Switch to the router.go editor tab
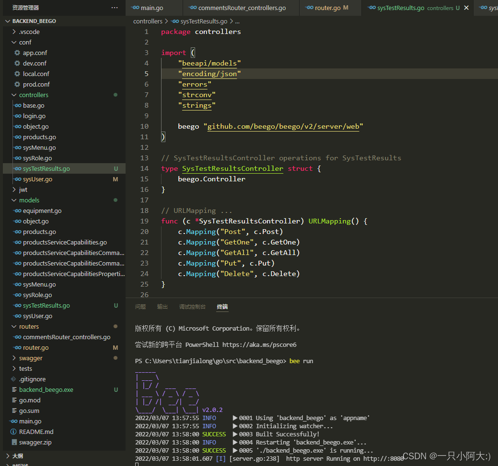 click(327, 8)
